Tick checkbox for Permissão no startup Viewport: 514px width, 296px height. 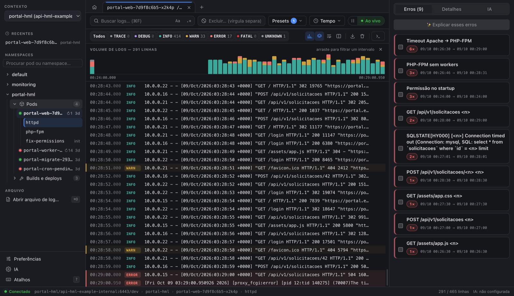[401, 94]
